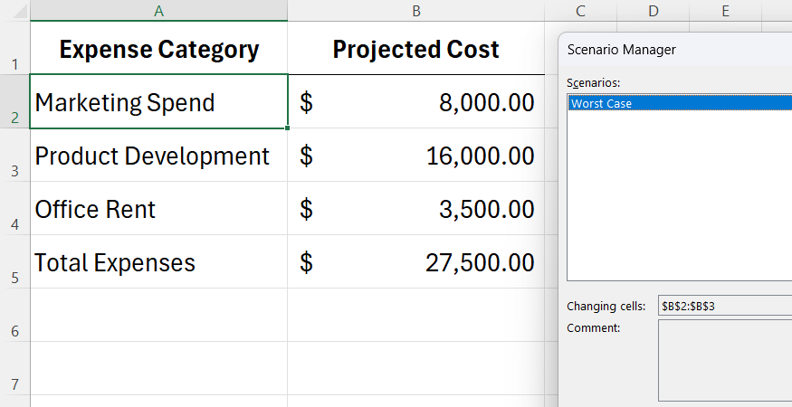Select empty cell A6
This screenshot has height=407, width=792.
(x=158, y=315)
